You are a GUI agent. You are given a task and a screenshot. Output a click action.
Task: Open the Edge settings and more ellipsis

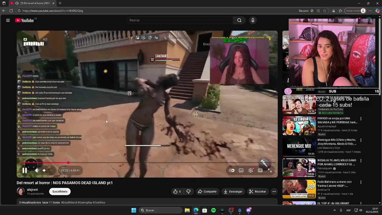pyautogui.click(x=370, y=11)
